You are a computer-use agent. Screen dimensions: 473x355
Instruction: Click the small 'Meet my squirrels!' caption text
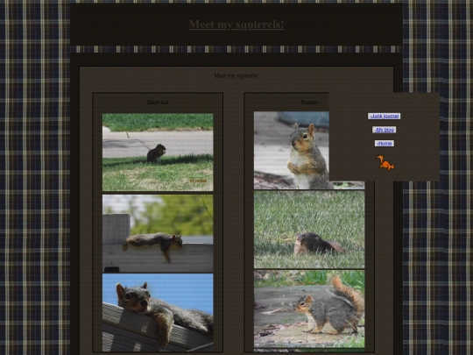tap(236, 75)
